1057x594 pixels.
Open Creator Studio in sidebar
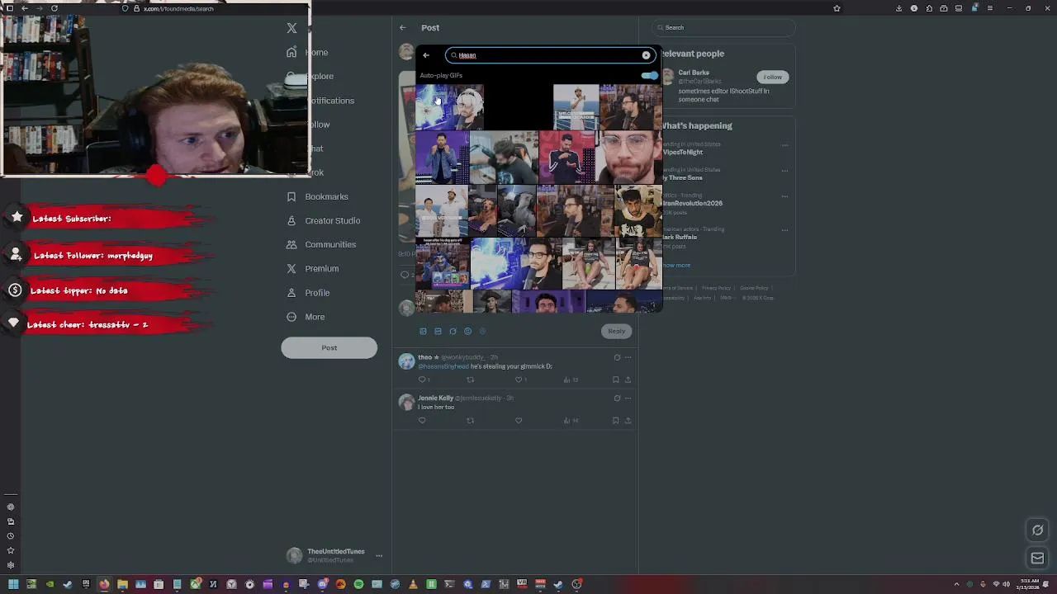323,220
